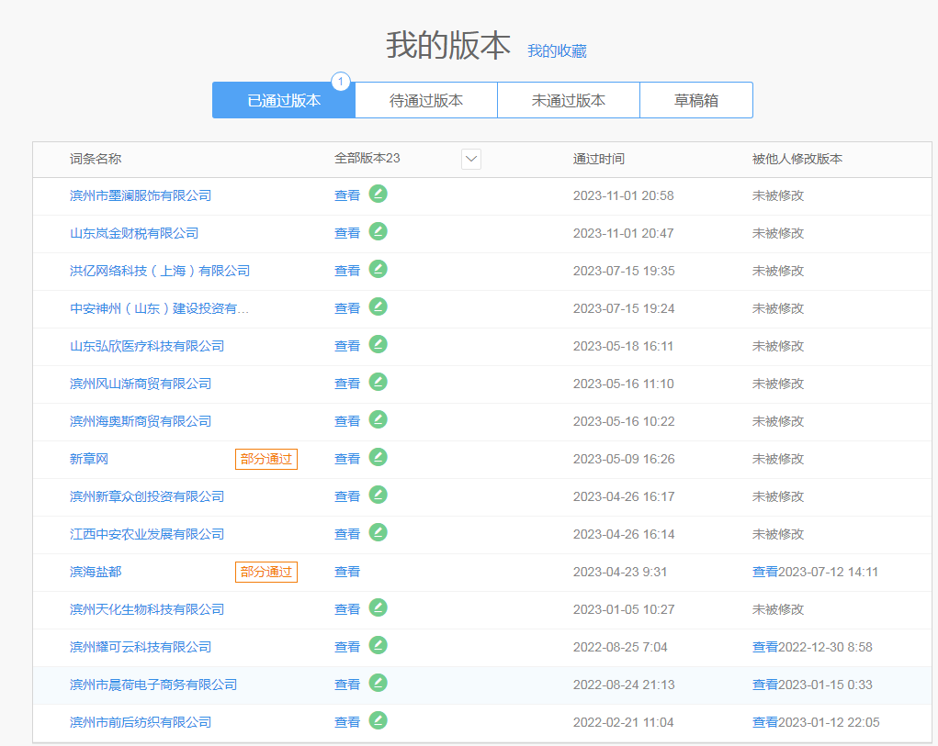Screen dimensions: 938x746
Task: Open entry 山东岚金财税有限公司
Action: (134, 234)
